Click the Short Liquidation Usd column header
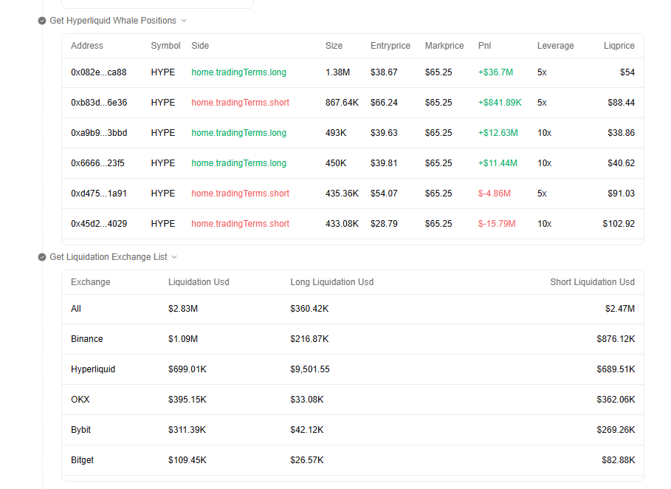 [x=592, y=282]
